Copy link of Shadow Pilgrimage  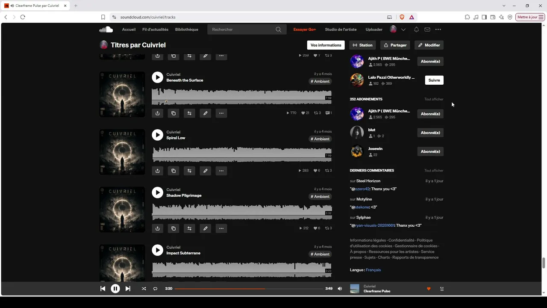click(174, 228)
